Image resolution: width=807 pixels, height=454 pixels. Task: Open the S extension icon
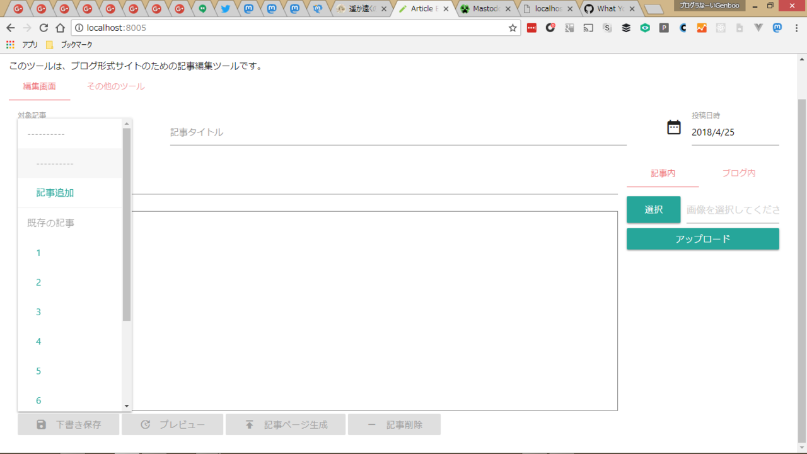click(x=607, y=28)
